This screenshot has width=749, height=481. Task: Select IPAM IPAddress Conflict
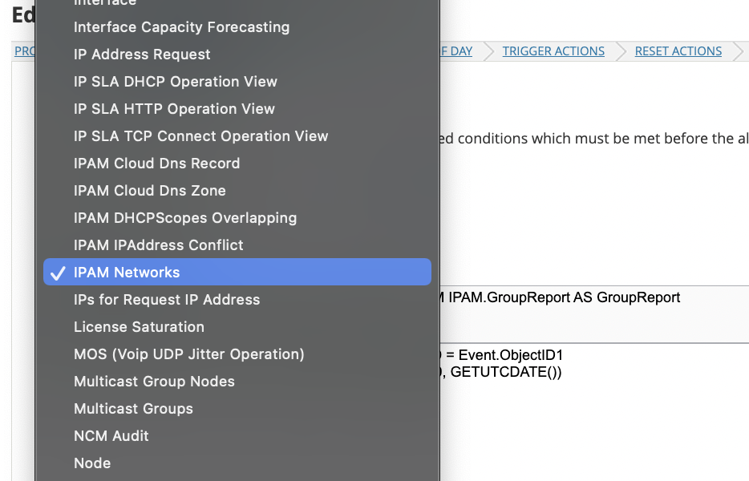coord(158,245)
